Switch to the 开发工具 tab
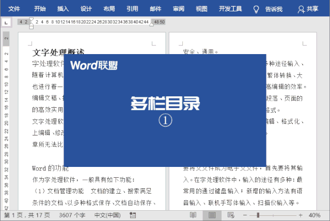 point(230,9)
